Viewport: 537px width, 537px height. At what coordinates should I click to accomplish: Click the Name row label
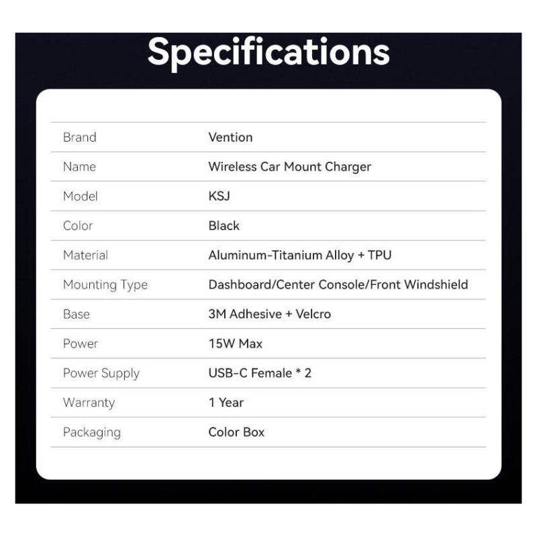79,166
